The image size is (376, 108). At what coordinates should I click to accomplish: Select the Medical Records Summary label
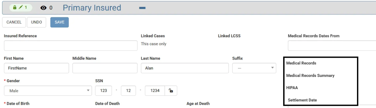tap(310, 76)
